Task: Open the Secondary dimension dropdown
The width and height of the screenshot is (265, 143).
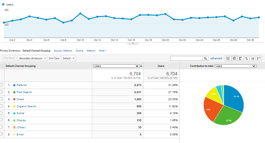Action: (x=33, y=58)
